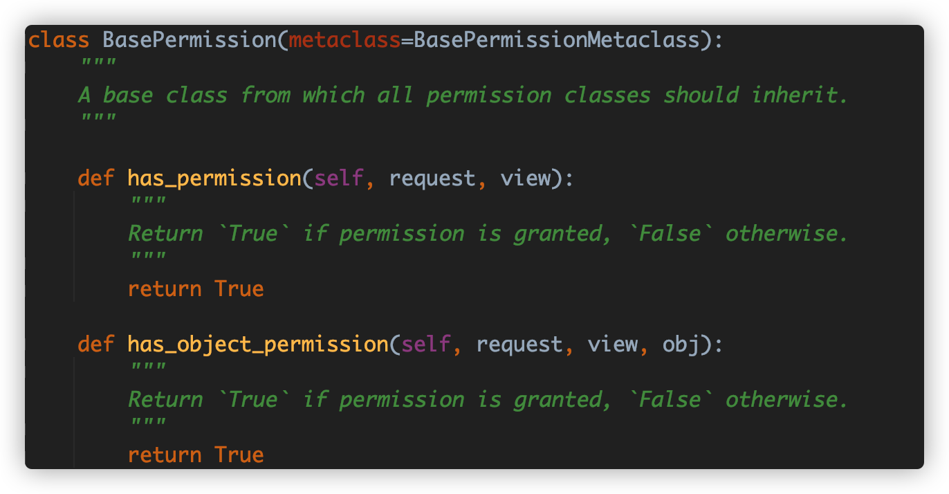
Task: Select the metaclass keyword argument
Action: (344, 40)
